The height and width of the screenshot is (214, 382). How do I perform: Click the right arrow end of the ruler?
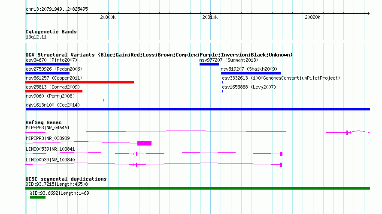pyautogui.click(x=369, y=13)
